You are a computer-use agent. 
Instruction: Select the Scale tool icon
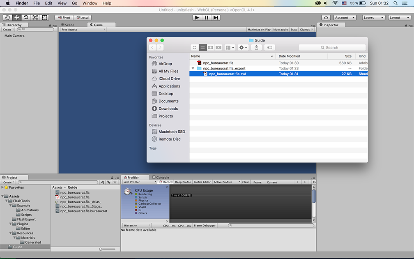(x=35, y=18)
